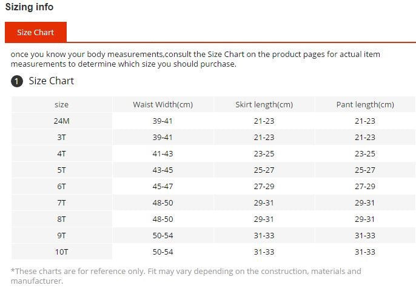Click the body measurements instruction paragraph
416x294 pixels.
pos(195,59)
